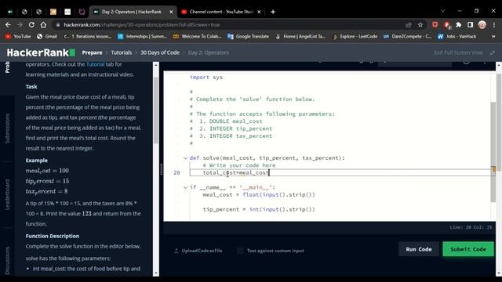Toggle the browser side panel icon
502x282 pixels.
tap(470, 24)
